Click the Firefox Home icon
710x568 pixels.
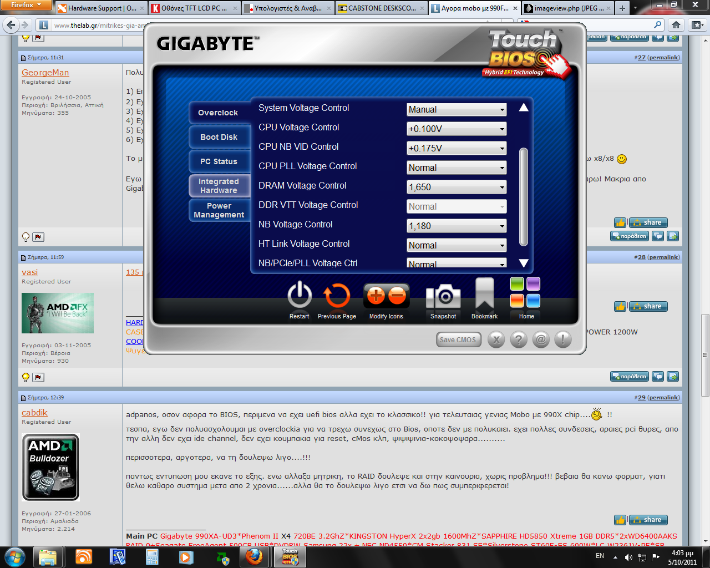click(x=676, y=25)
